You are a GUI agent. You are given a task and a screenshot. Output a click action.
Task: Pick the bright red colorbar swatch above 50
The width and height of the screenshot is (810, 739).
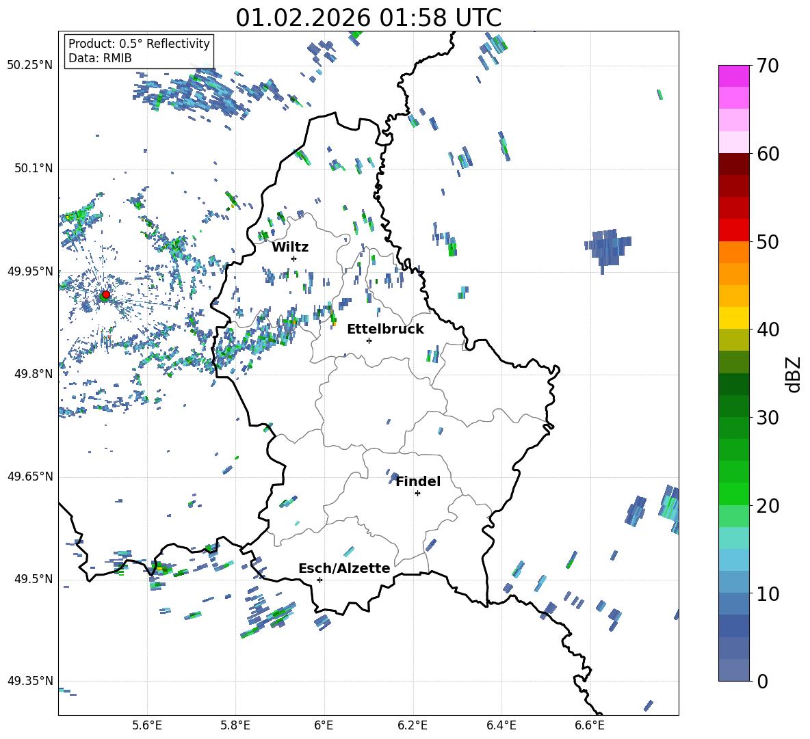733,230
